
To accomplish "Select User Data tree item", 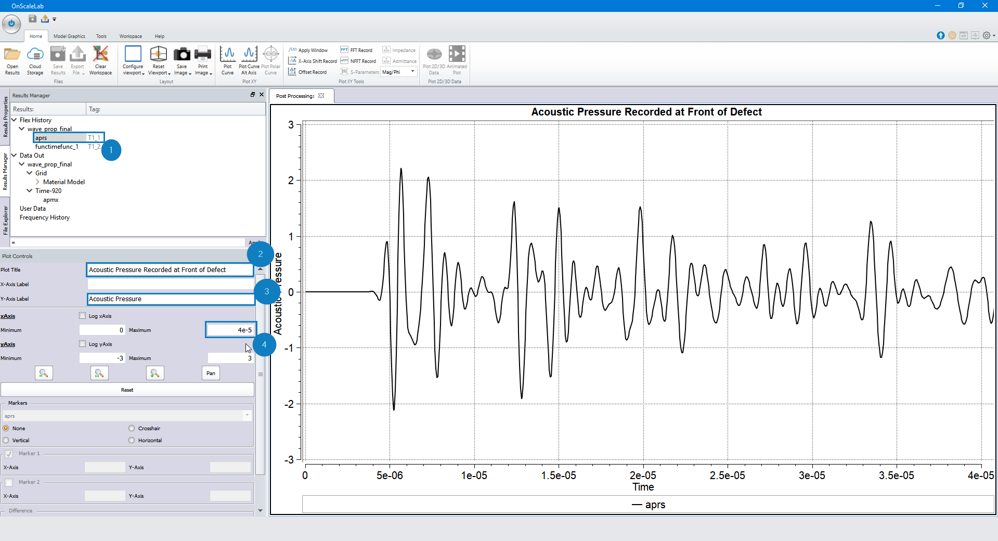I will click(x=33, y=209).
